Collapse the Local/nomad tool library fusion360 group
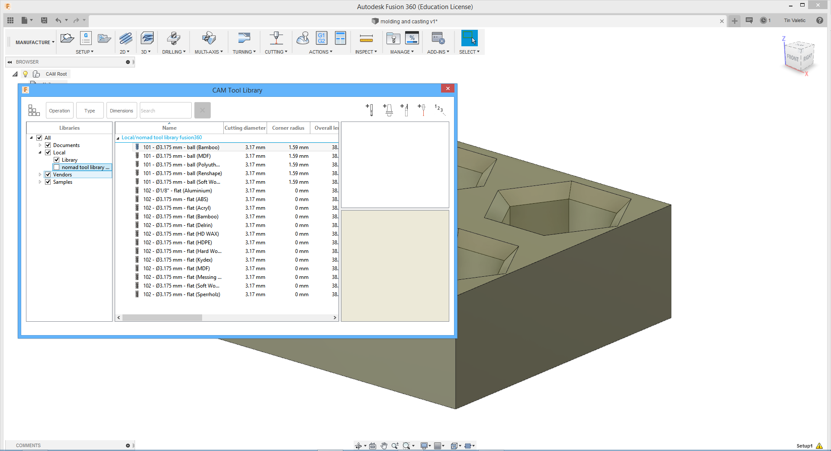 point(118,138)
